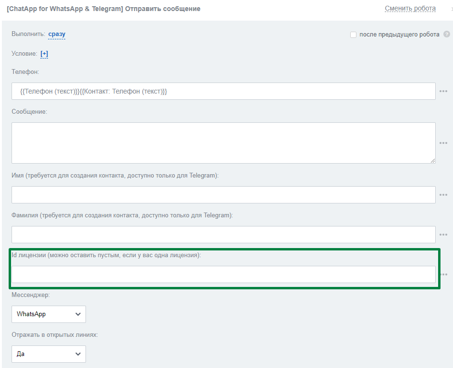Expand condition with the [+] link

(44, 54)
